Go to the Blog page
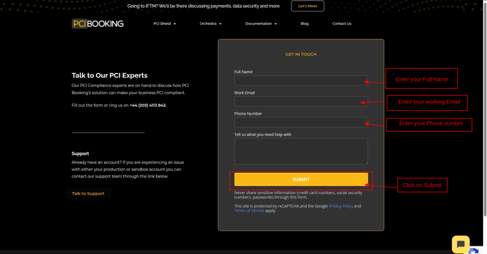This screenshot has height=254, width=487. point(304,24)
